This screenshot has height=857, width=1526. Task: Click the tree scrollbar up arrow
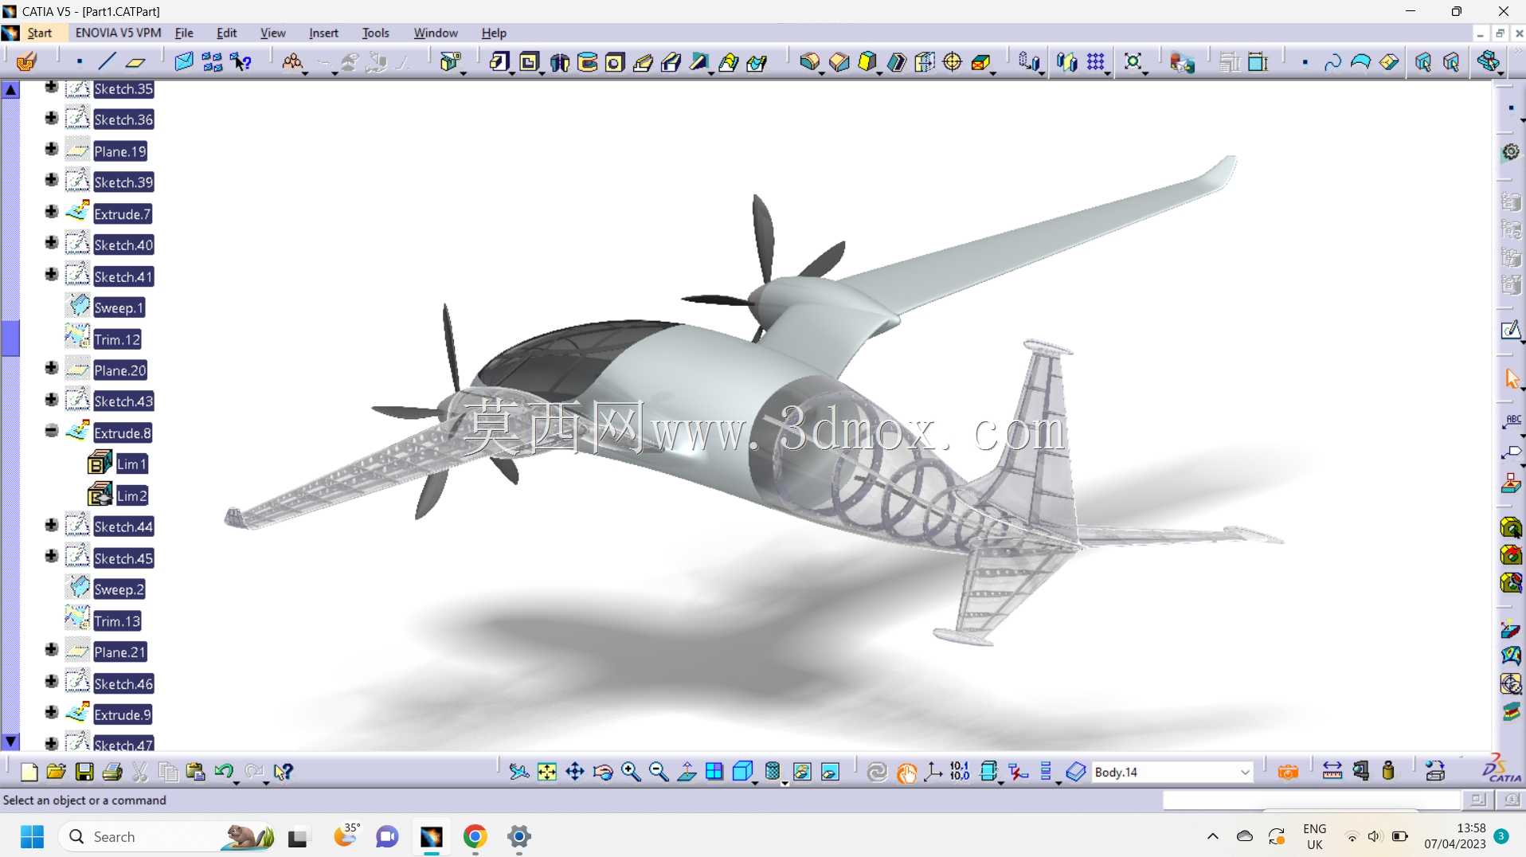pyautogui.click(x=10, y=89)
